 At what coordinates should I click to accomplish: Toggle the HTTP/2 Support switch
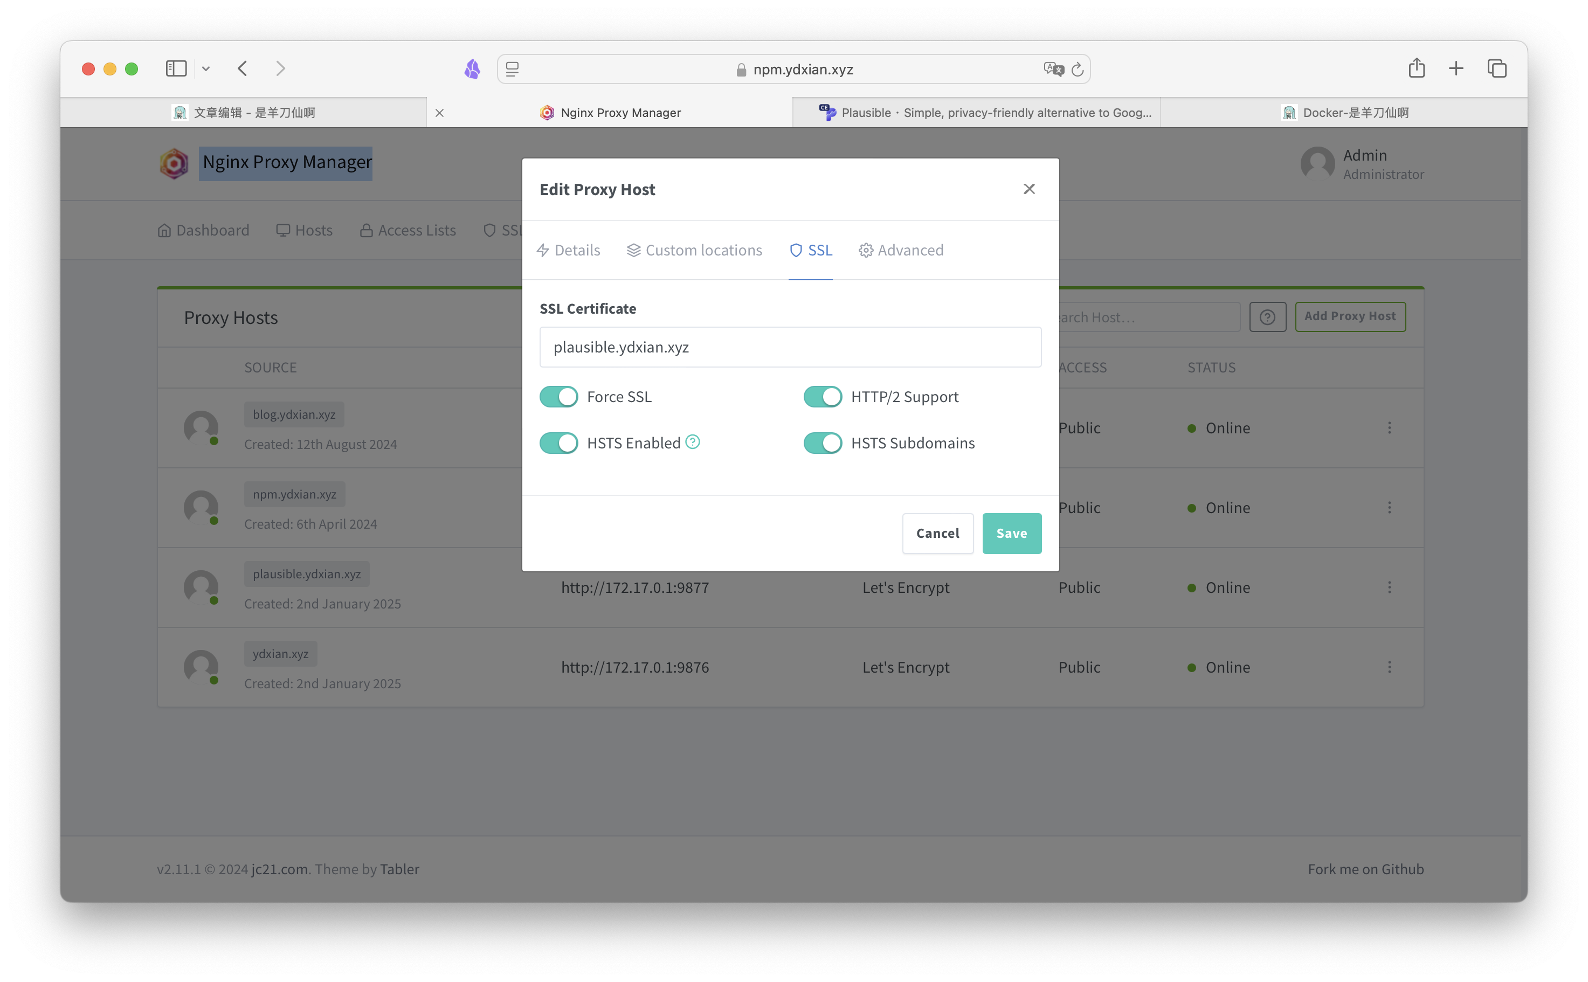click(x=822, y=397)
